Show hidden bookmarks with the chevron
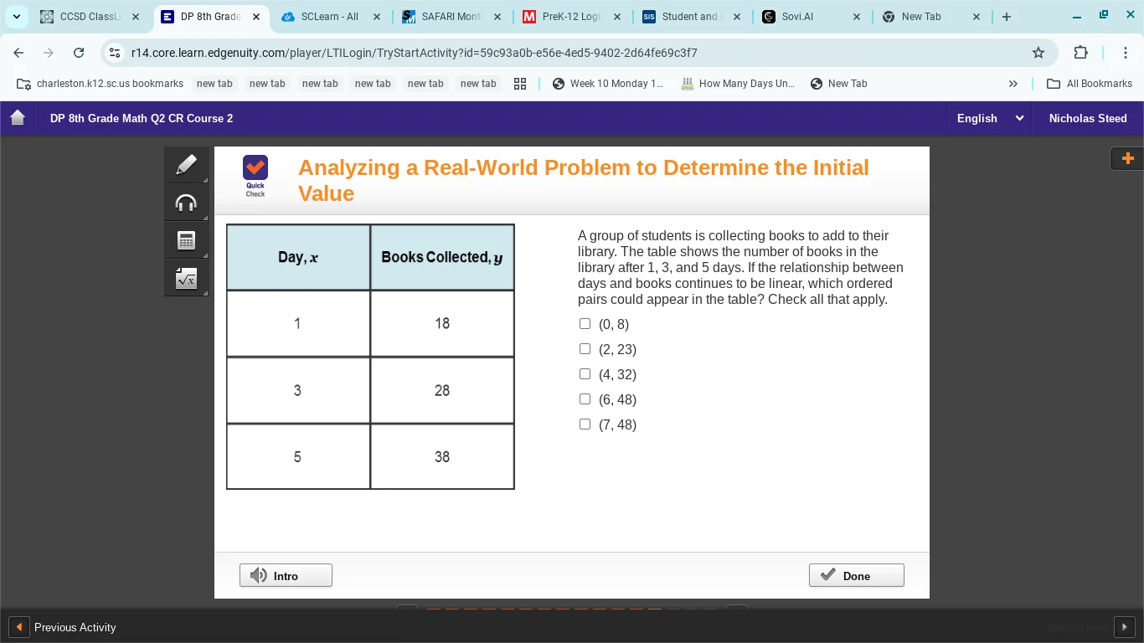 click(x=1013, y=83)
